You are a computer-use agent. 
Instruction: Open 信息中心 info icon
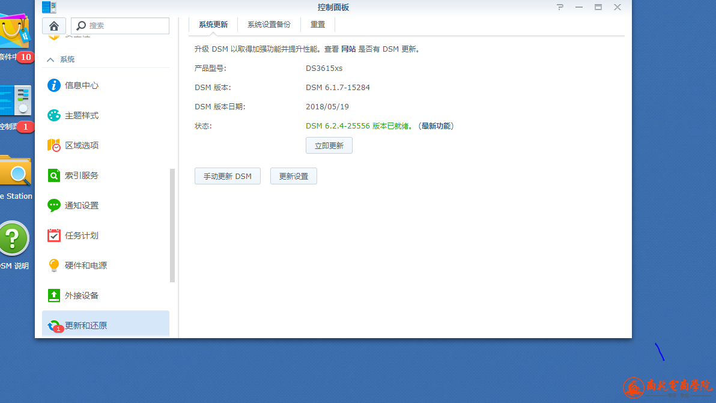(x=54, y=85)
